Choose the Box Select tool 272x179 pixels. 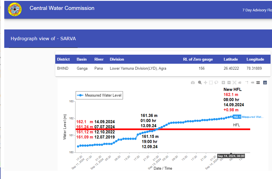211,83
